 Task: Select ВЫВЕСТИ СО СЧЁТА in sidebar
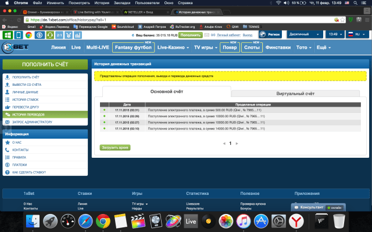coord(45,85)
